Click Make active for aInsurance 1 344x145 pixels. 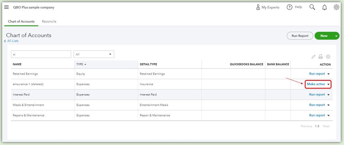click(x=316, y=84)
